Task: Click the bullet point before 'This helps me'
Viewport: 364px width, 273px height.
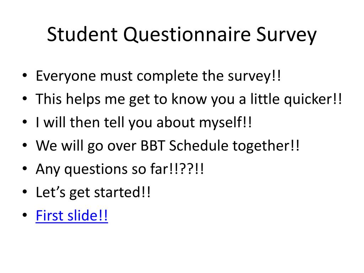Action: coord(25,99)
